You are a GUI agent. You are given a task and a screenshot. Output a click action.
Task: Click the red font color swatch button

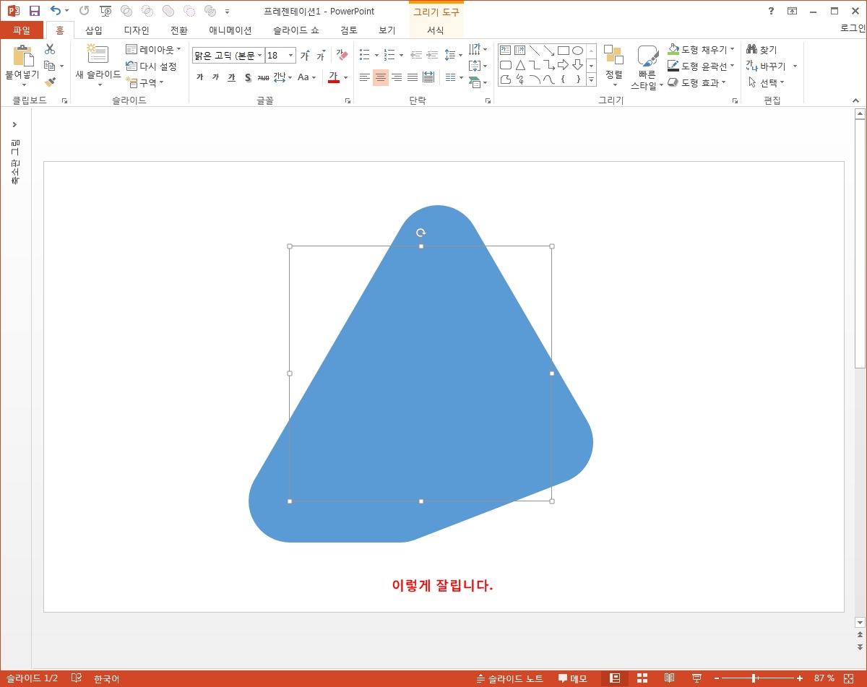[334, 77]
